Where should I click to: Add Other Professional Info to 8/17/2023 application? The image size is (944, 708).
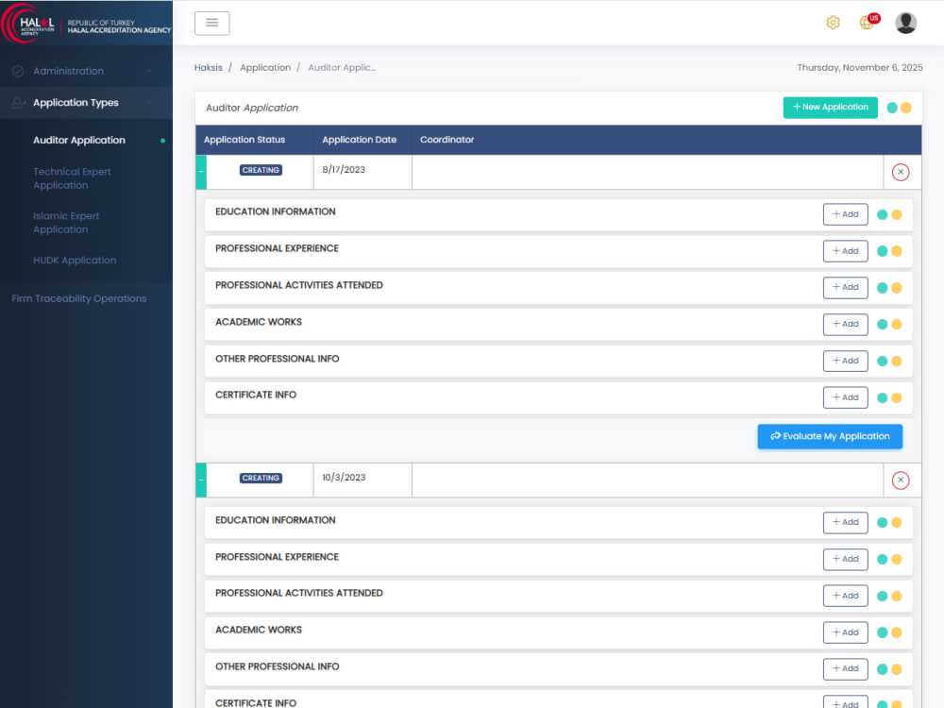pos(845,361)
